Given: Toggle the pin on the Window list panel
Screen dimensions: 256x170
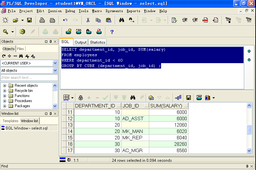Looking at the screenshot, I should 50,114.
